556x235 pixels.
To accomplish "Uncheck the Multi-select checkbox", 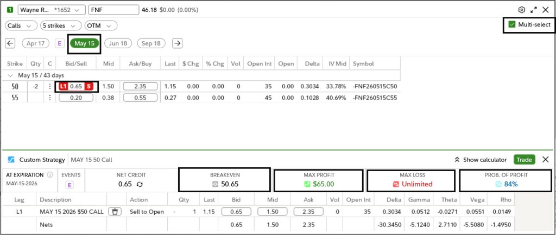I will coord(511,24).
